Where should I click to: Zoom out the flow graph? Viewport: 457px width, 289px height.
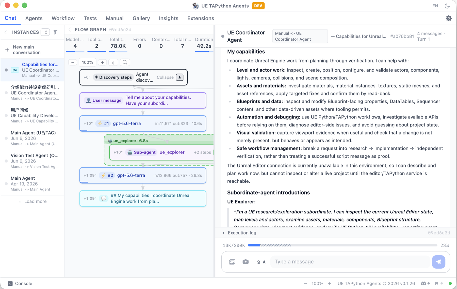point(73,62)
